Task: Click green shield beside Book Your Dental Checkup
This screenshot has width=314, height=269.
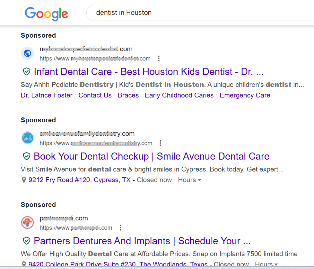Action: (x=26, y=156)
